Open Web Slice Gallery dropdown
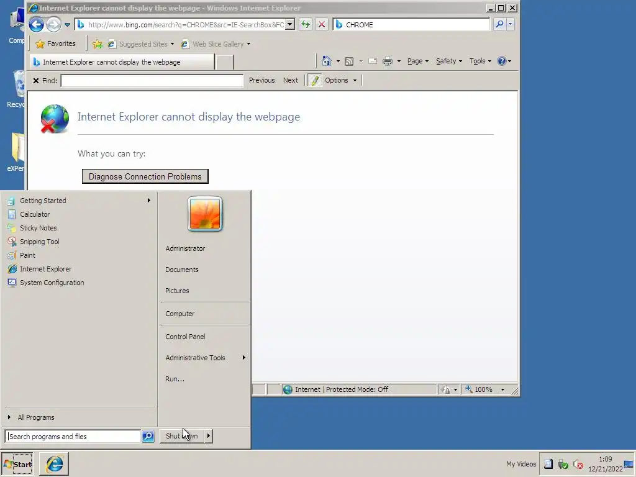This screenshot has height=477, width=636. pos(216,44)
